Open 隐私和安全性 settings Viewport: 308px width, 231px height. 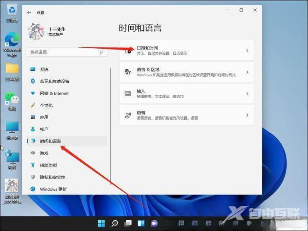point(67,177)
